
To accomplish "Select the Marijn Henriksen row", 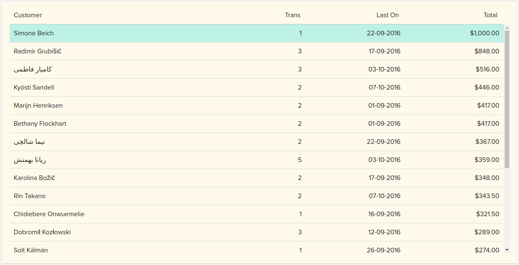I will pyautogui.click(x=38, y=106).
